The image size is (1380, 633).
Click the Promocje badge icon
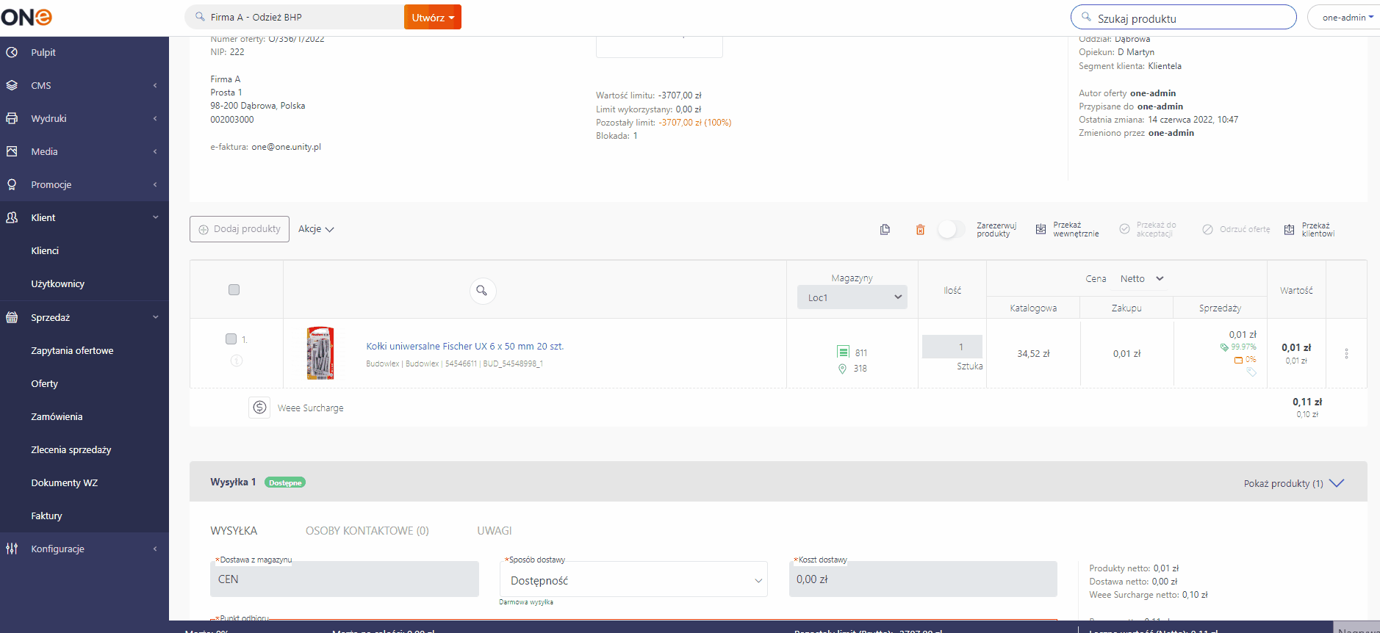pyautogui.click(x=12, y=184)
